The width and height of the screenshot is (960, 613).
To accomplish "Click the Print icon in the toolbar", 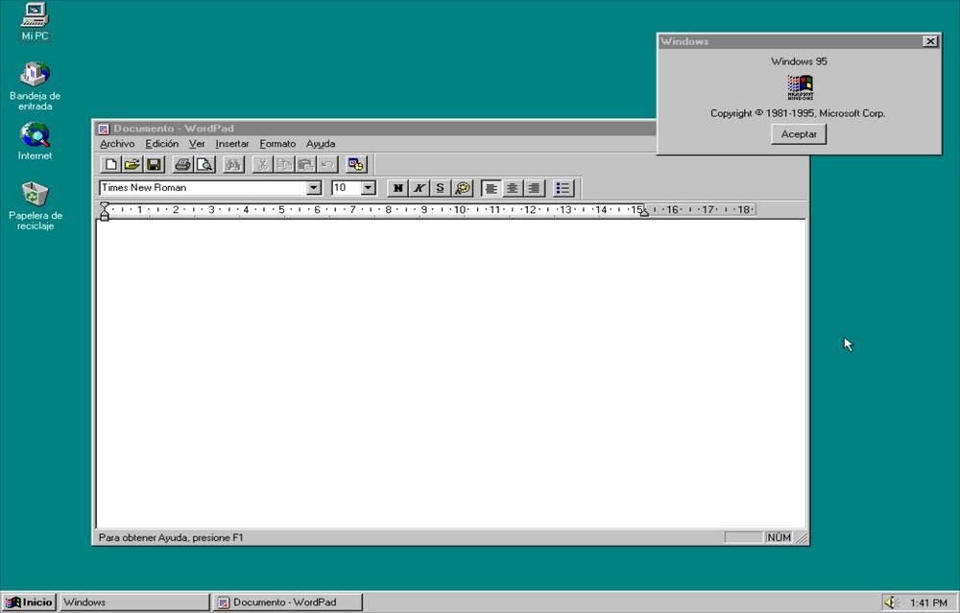I will 181,163.
